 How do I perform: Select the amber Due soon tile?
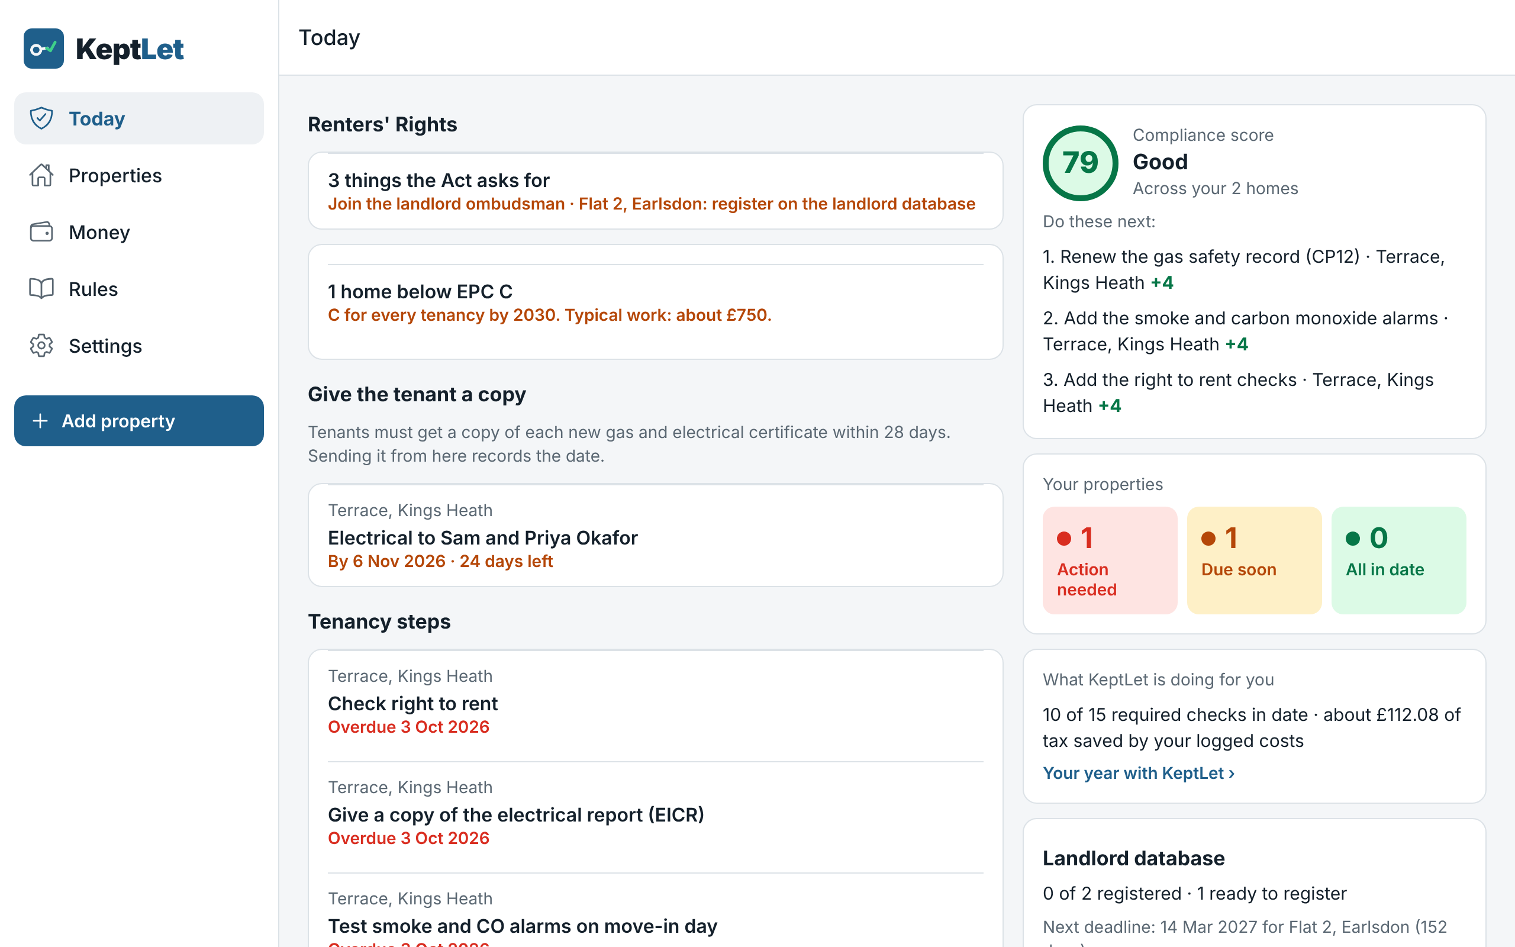pos(1254,561)
